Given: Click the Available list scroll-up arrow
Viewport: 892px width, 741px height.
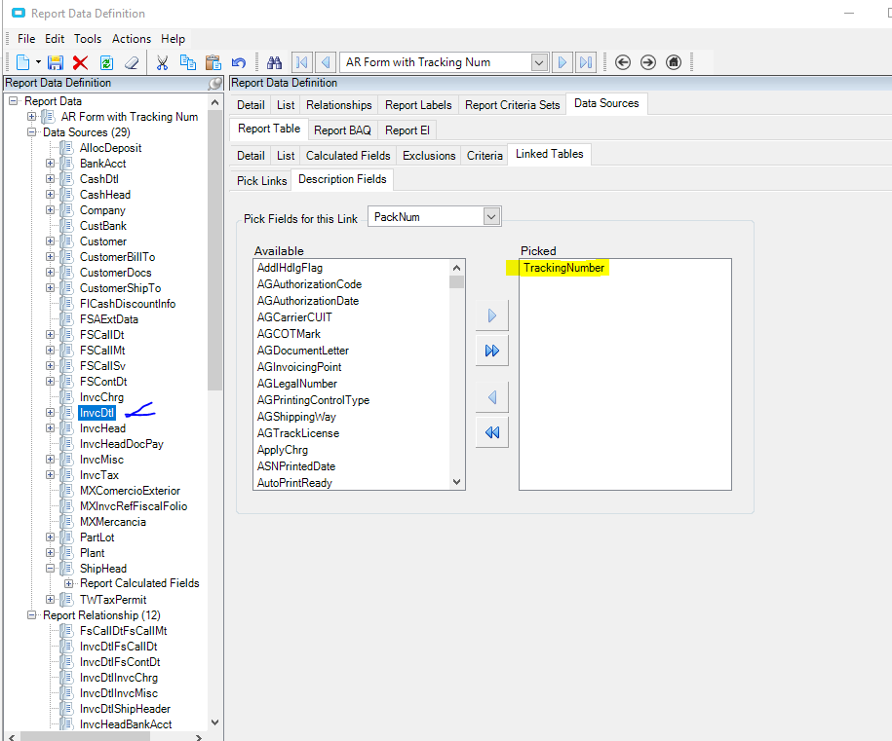Looking at the screenshot, I should 456,268.
